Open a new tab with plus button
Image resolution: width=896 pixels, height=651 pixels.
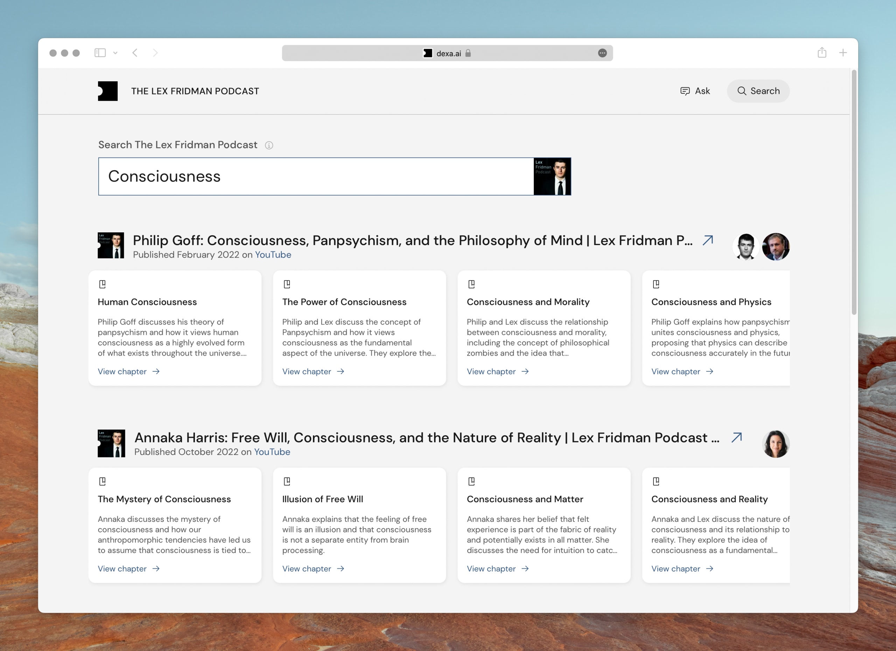843,52
